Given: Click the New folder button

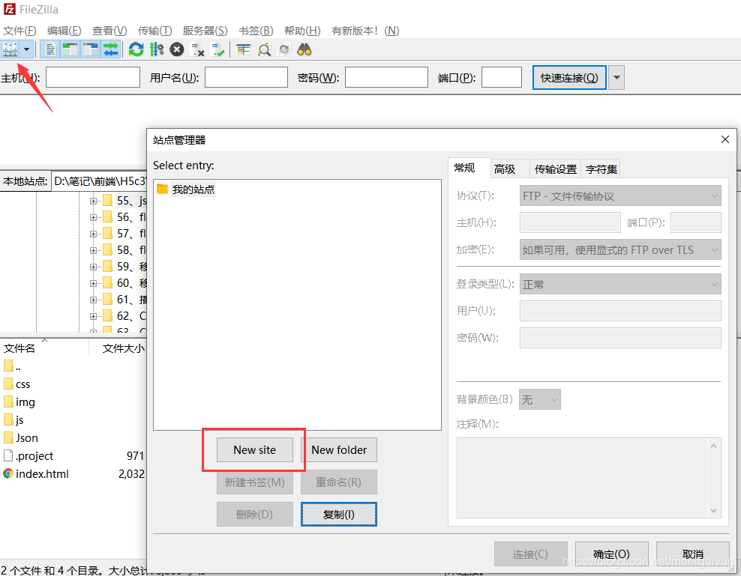Looking at the screenshot, I should click(x=339, y=450).
